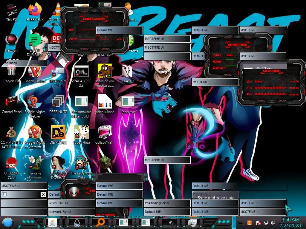Launch Plants vs Zombies shortcut
The height and width of the screenshot is (229, 306).
[35, 168]
